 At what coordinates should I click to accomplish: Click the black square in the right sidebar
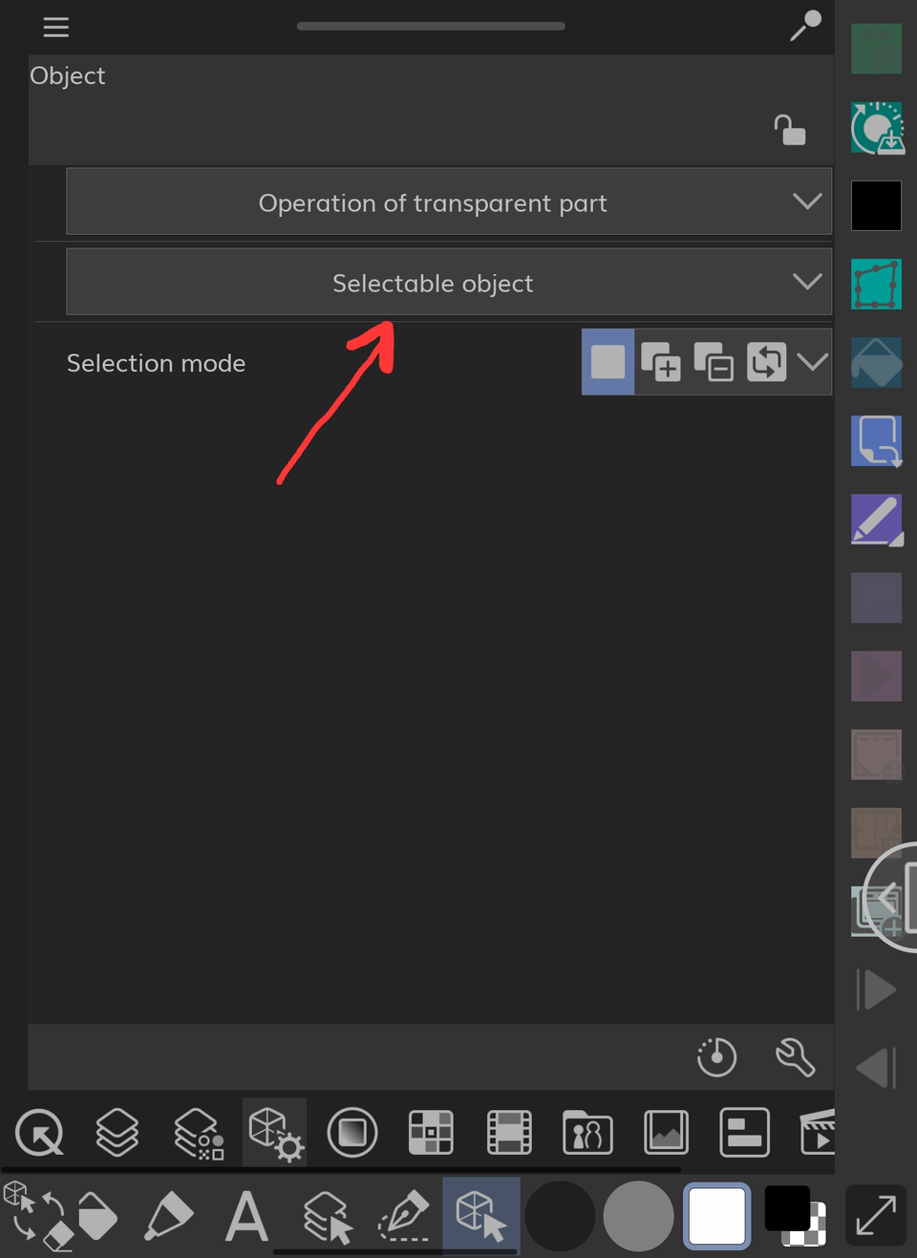tap(876, 205)
